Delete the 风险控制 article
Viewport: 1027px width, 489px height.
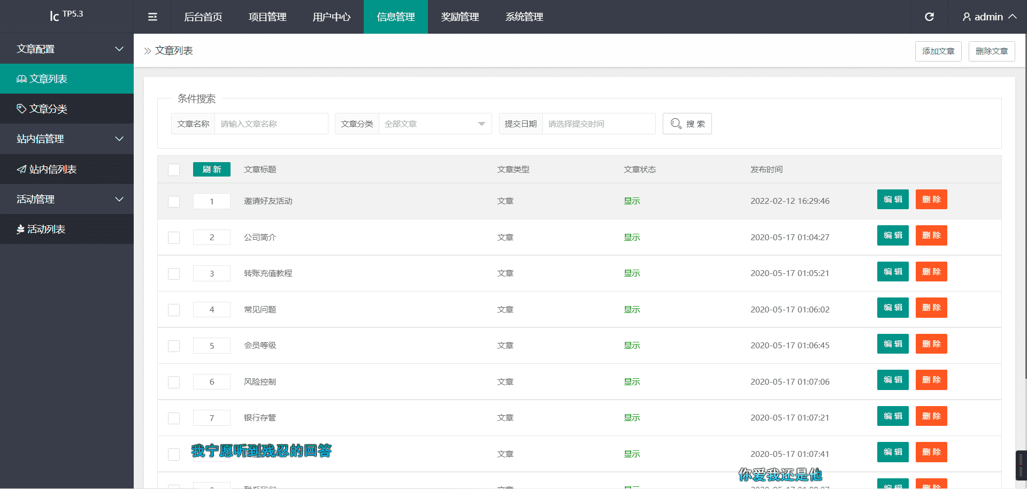point(931,380)
